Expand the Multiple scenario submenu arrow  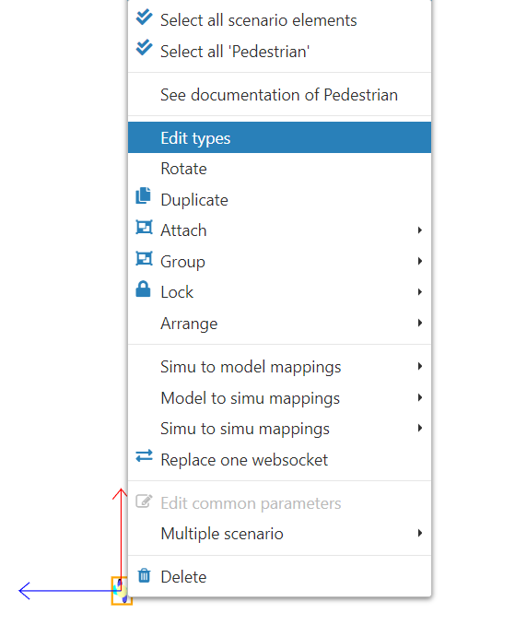[420, 534]
